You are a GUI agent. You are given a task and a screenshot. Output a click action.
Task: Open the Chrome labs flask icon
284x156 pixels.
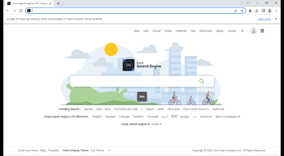[x=250, y=11]
